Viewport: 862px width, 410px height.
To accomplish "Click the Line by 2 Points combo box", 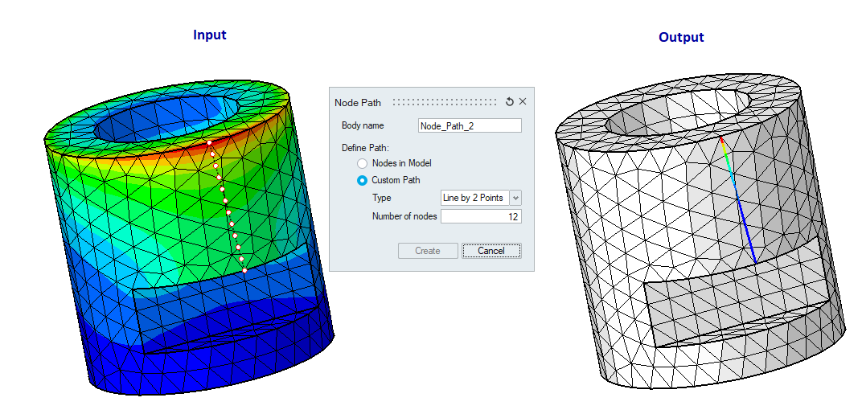I will [474, 198].
